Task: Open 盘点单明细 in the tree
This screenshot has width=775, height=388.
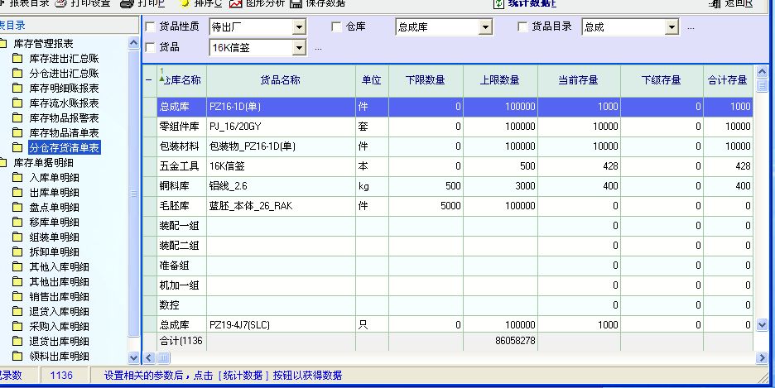Action: point(54,207)
